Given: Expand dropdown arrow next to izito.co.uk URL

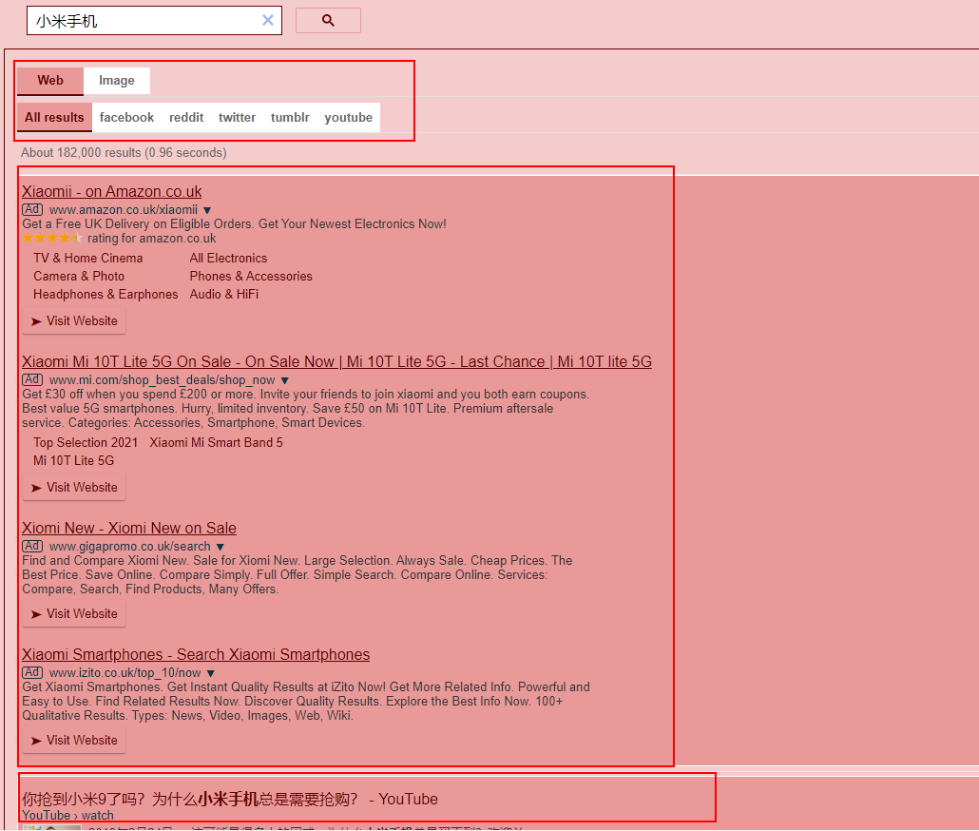Looking at the screenshot, I should pos(210,673).
